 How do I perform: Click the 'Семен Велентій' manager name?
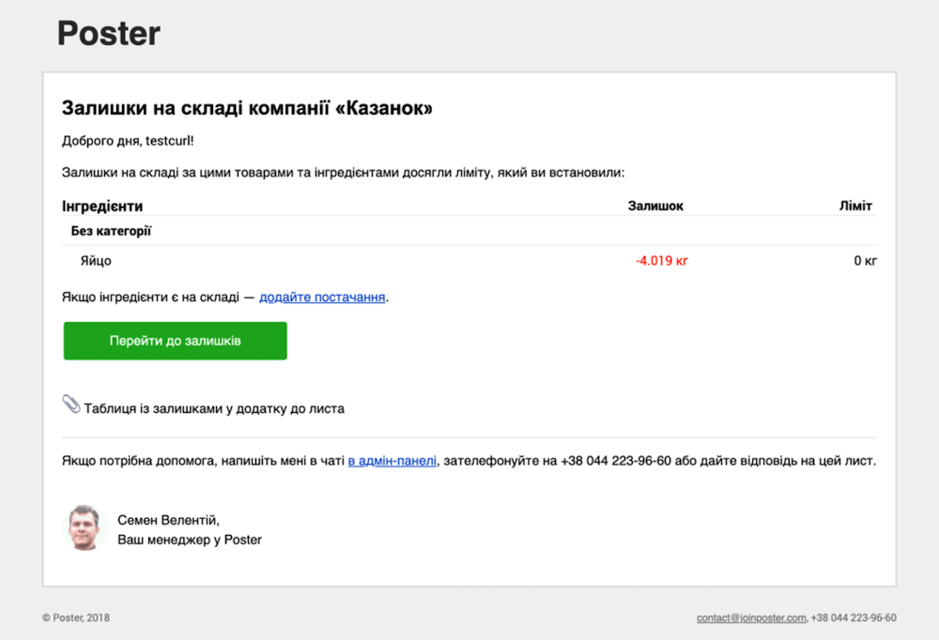[168, 520]
